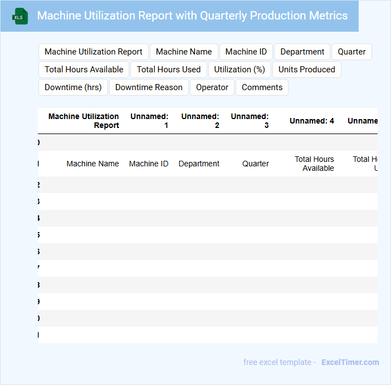Click the page title heading text

pos(192,16)
